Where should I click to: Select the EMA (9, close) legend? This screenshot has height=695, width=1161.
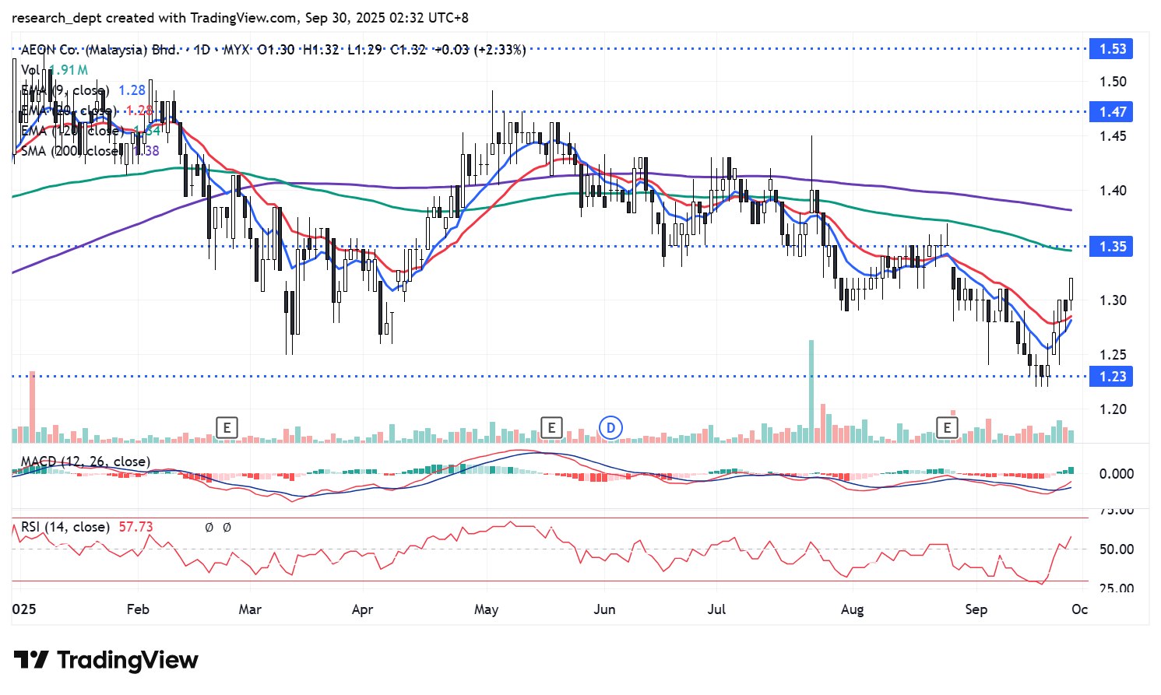(x=65, y=90)
